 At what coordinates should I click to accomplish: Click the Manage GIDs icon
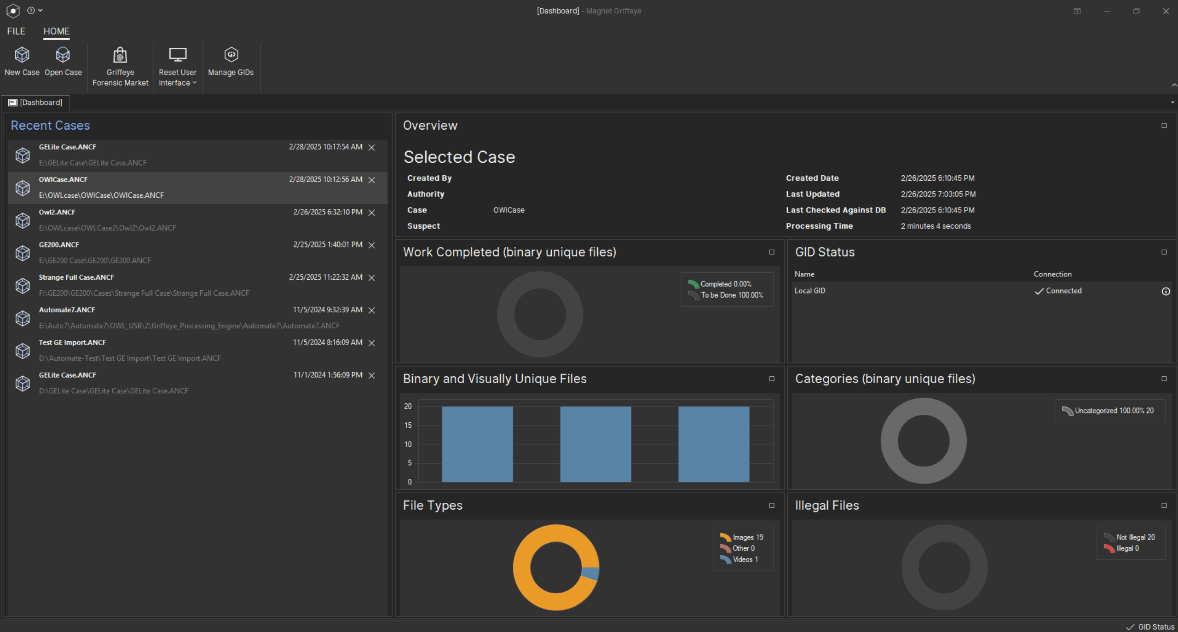pyautogui.click(x=231, y=55)
